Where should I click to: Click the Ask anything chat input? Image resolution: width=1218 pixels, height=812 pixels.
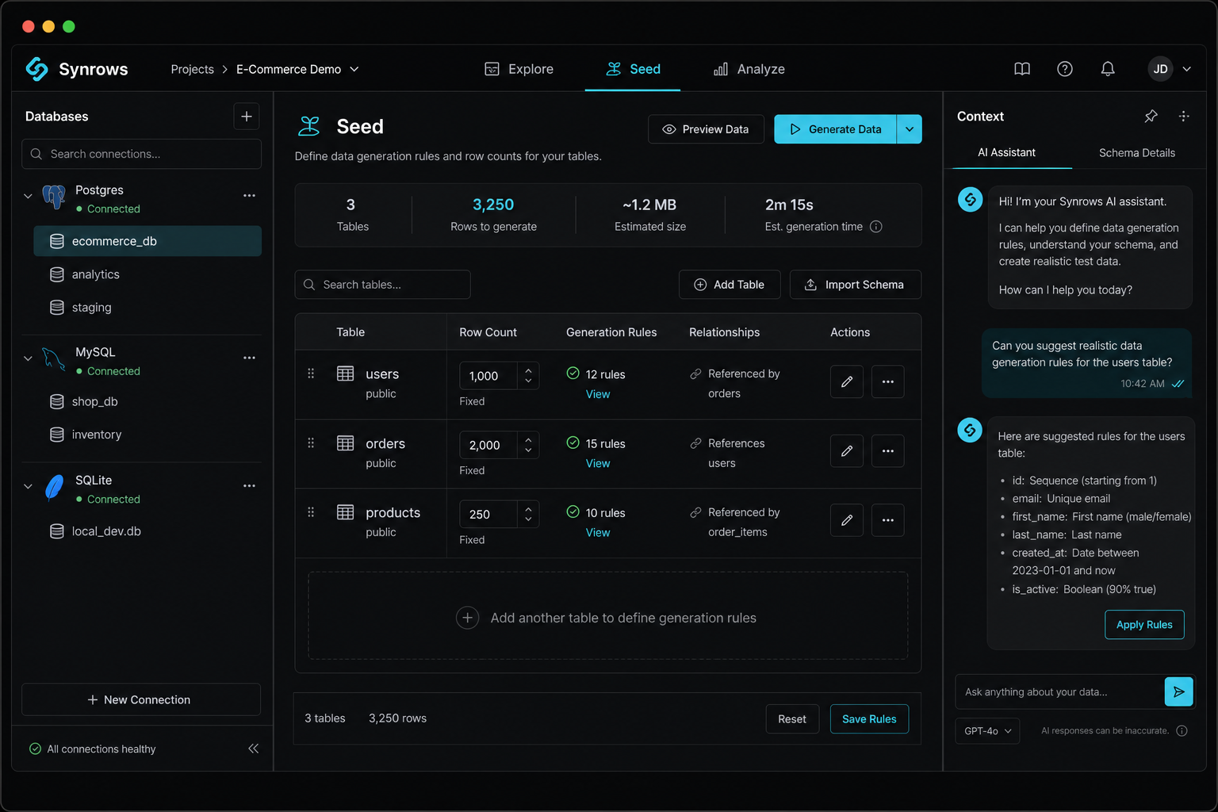[x=1059, y=691]
